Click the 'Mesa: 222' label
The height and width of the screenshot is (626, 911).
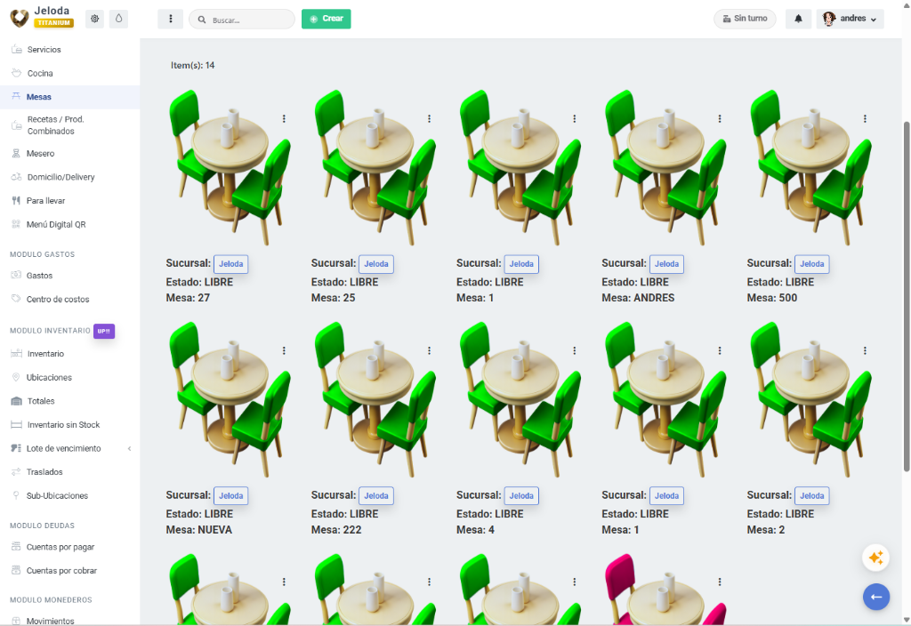pos(336,530)
